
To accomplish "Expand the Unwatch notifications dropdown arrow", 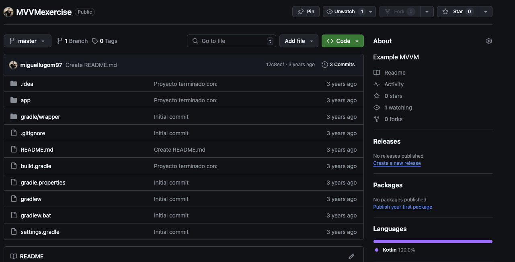I will coord(371,12).
